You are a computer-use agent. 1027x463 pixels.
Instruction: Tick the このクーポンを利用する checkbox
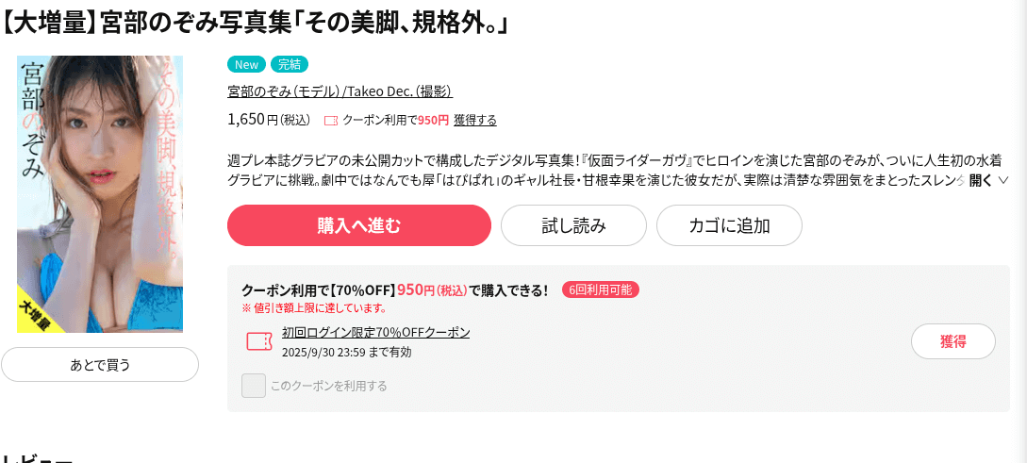[x=254, y=386]
